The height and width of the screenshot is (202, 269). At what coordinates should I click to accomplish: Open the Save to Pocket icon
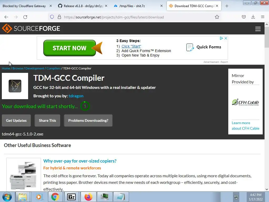click(x=244, y=17)
